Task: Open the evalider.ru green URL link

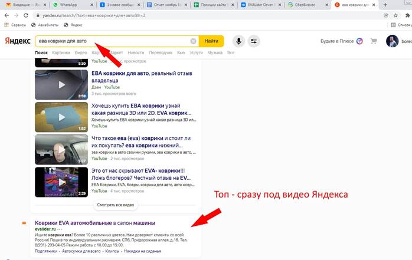Action: 45,229
